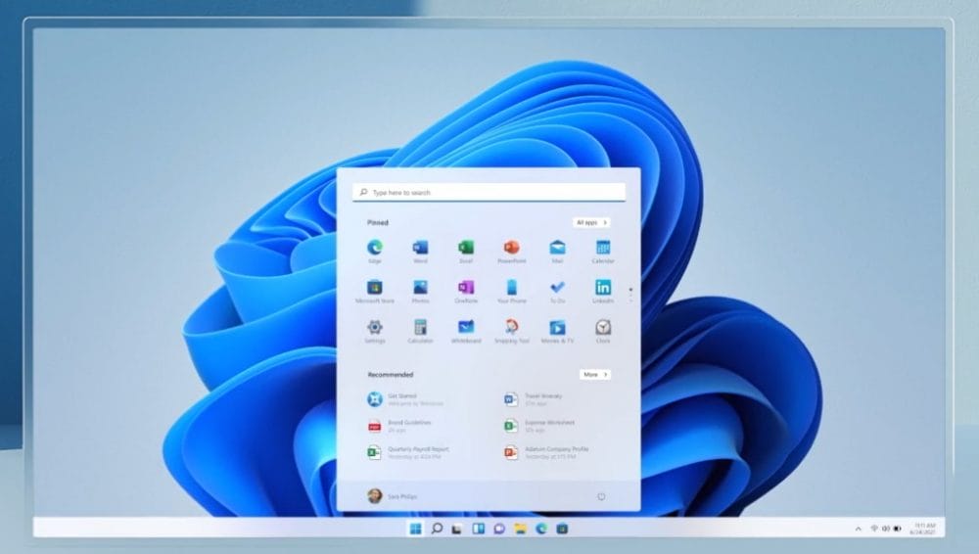Open Settings from pinned apps
Viewport: 979px width, 554px height.
375,331
